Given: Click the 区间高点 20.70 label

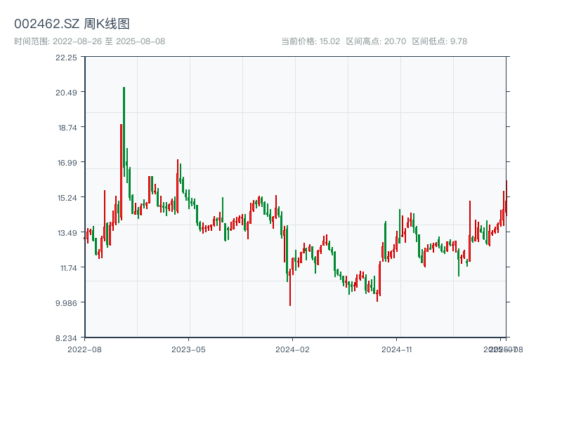Looking at the screenshot, I should [376, 41].
